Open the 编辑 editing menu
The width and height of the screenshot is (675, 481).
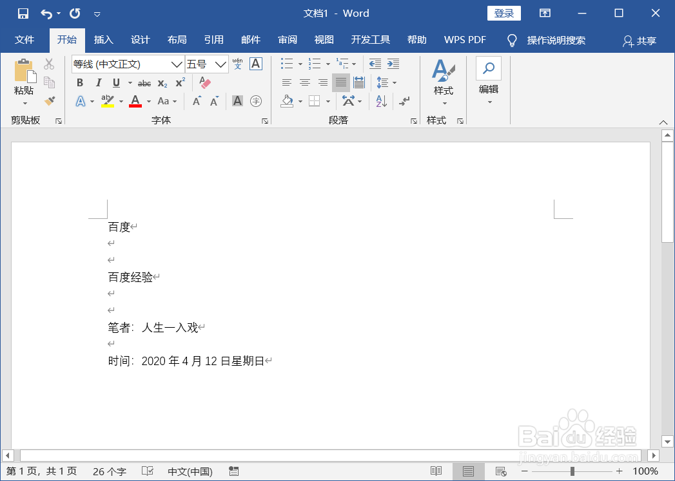489,82
